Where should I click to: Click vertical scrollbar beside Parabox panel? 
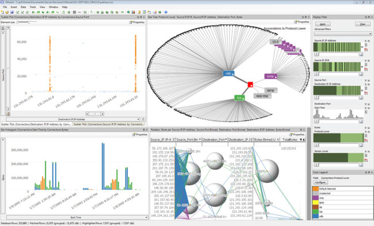[x=309, y=173]
